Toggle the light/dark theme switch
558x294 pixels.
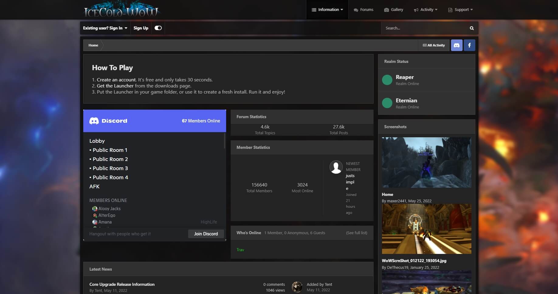coord(158,28)
